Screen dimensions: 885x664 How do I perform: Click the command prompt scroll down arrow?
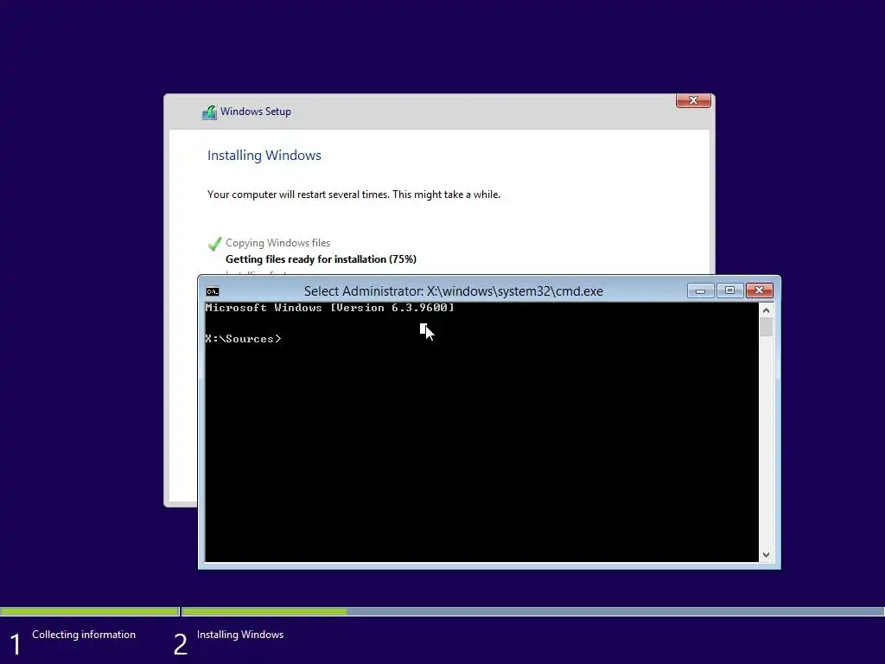[x=766, y=555]
